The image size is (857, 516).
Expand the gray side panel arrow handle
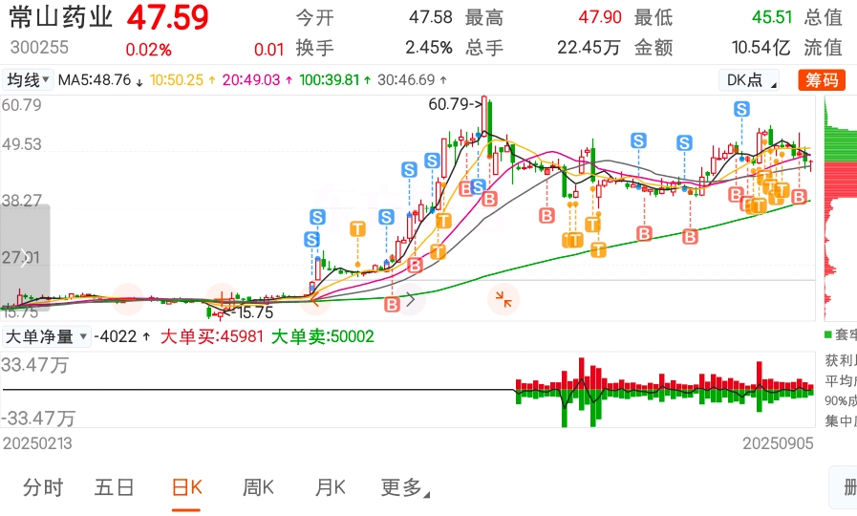(25, 257)
